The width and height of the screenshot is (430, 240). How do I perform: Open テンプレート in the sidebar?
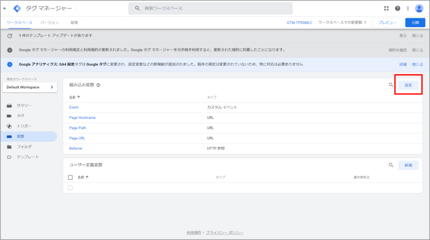(28, 157)
